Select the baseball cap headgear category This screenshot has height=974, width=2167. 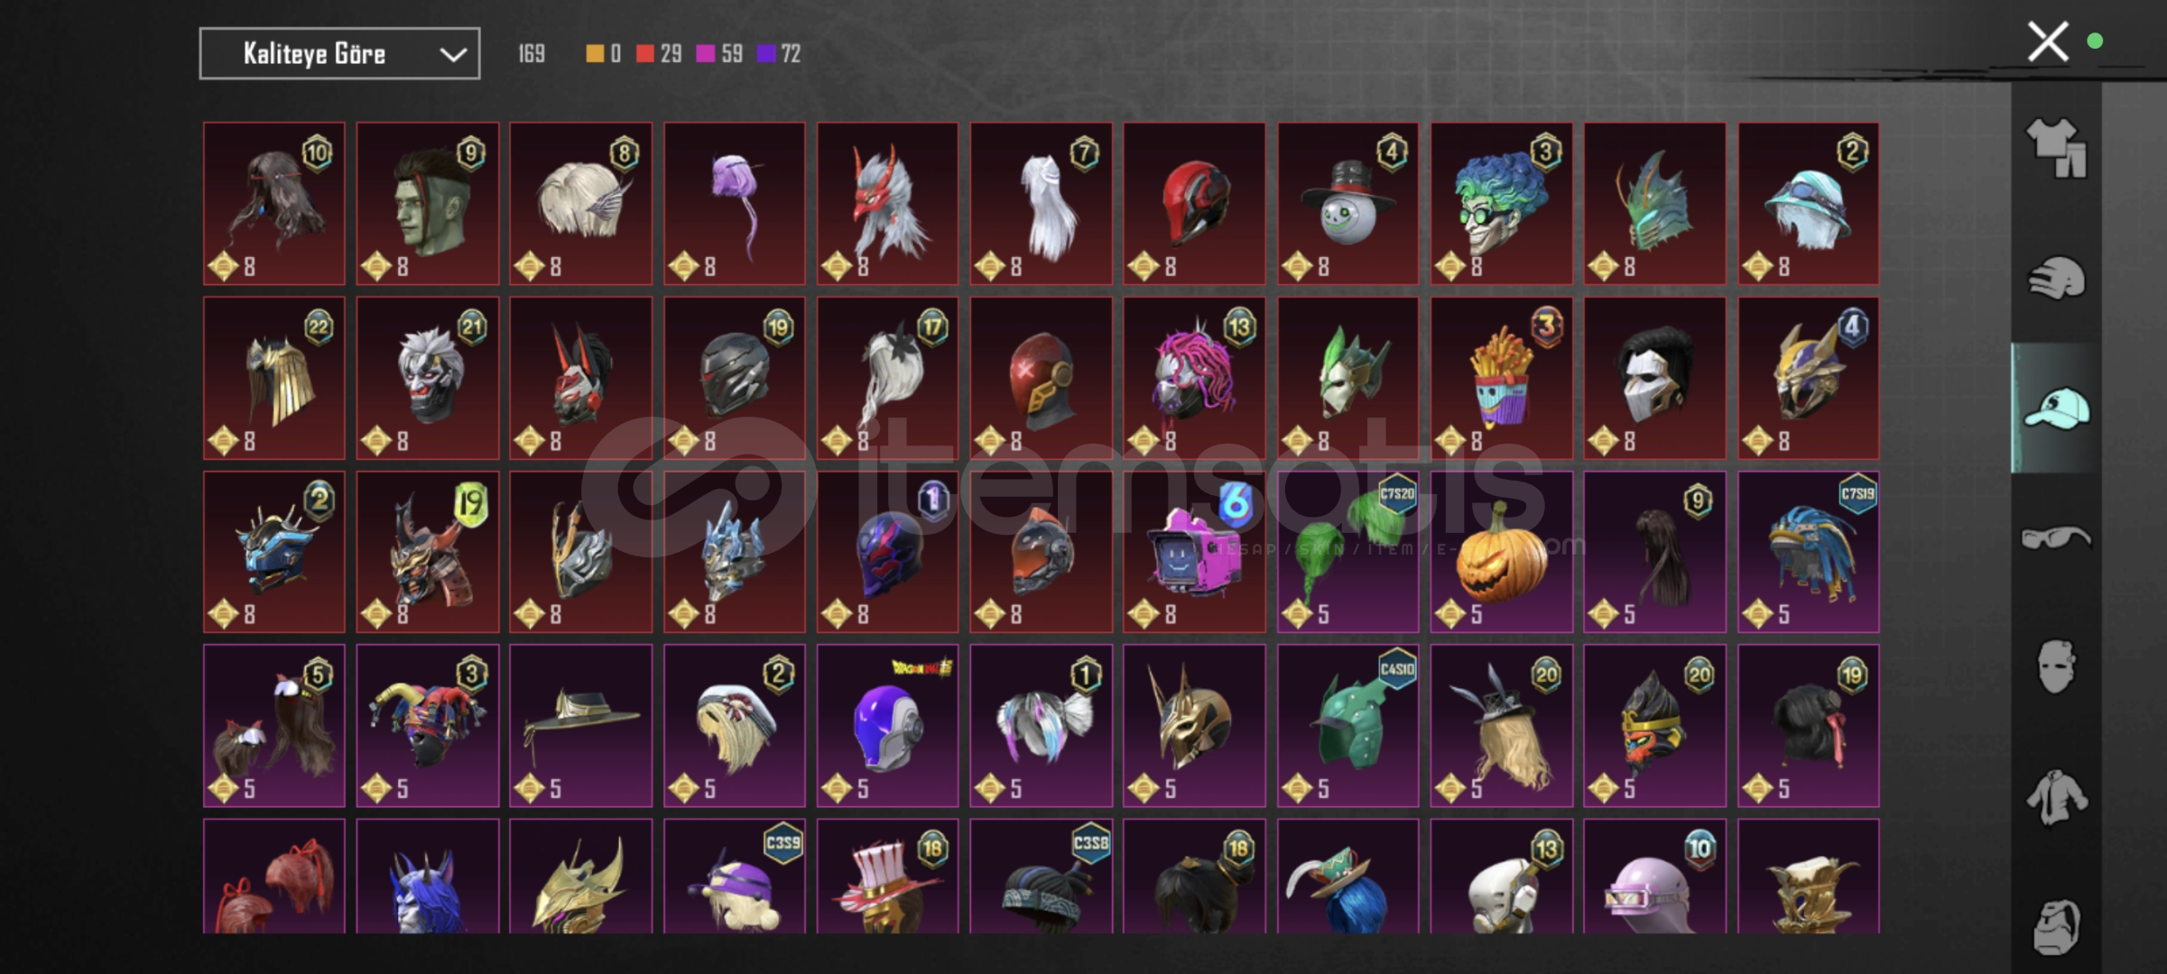coord(2056,409)
